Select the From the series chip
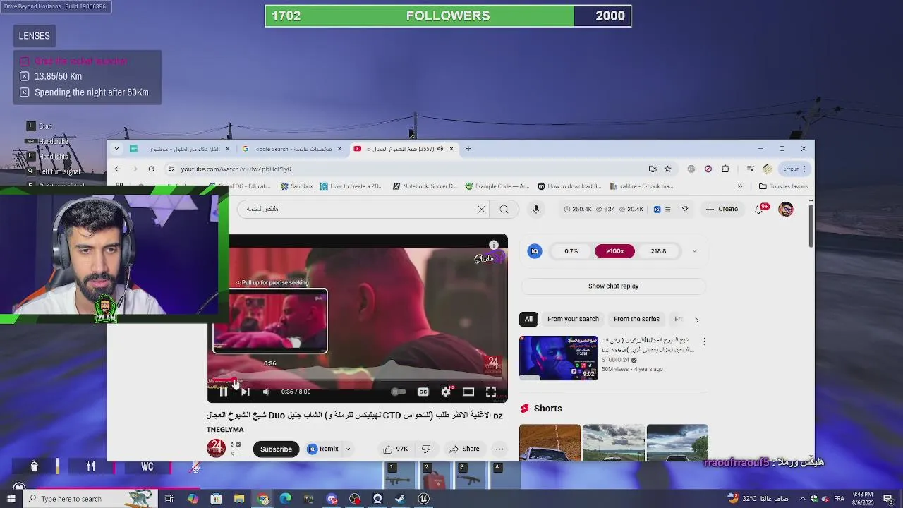 click(636, 319)
